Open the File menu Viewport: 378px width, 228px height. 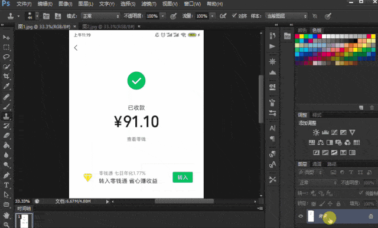pos(24,4)
